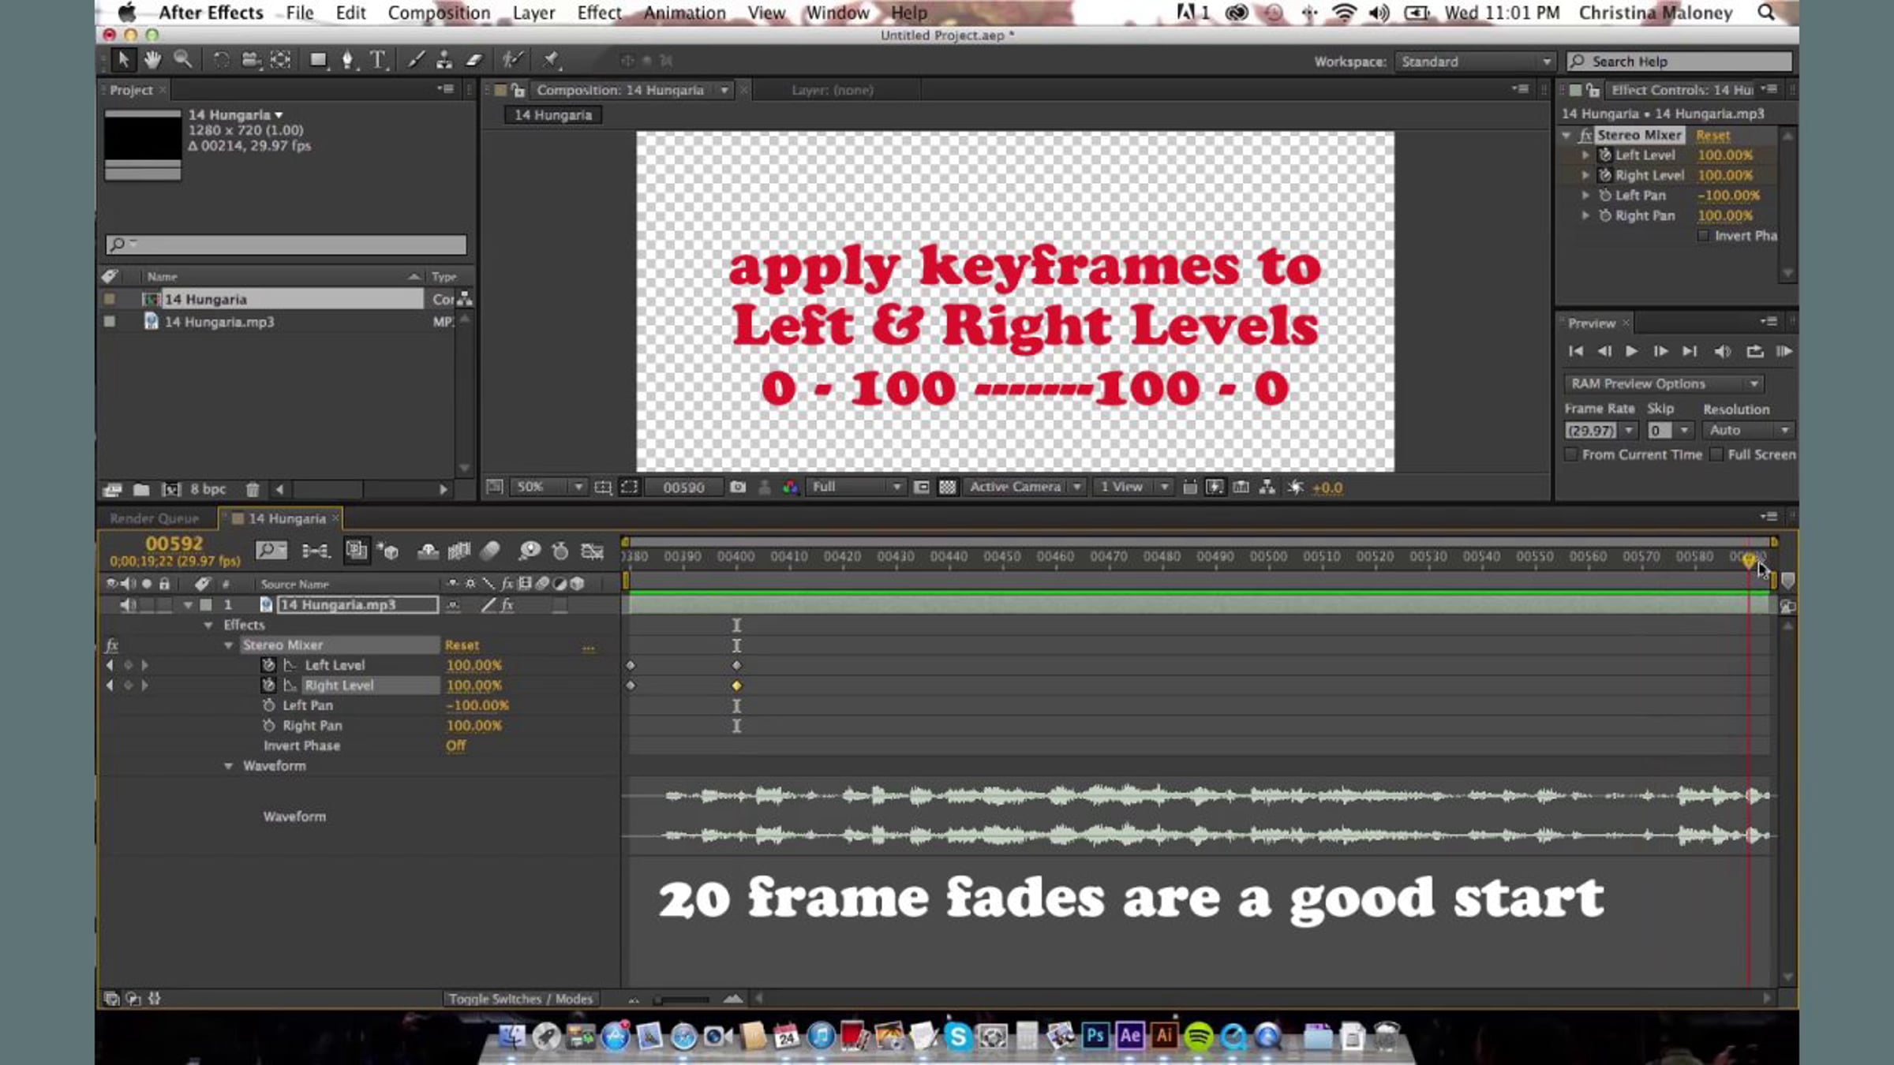1894x1065 pixels.
Task: Collapse the Stereo Mixer effect in timeline
Action: coord(228,645)
